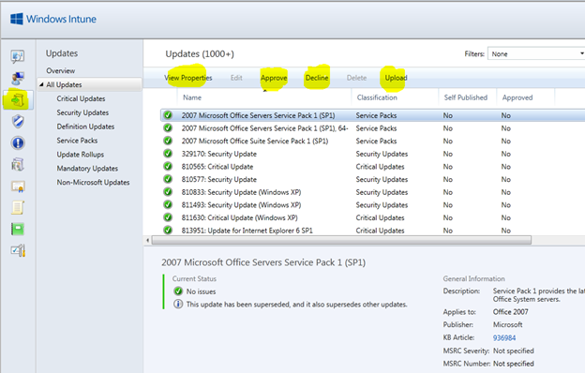This screenshot has width=585, height=373.
Task: Click Office 2007 Applies to value
Action: (x=510, y=311)
